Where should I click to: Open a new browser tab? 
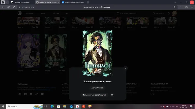(88, 2)
